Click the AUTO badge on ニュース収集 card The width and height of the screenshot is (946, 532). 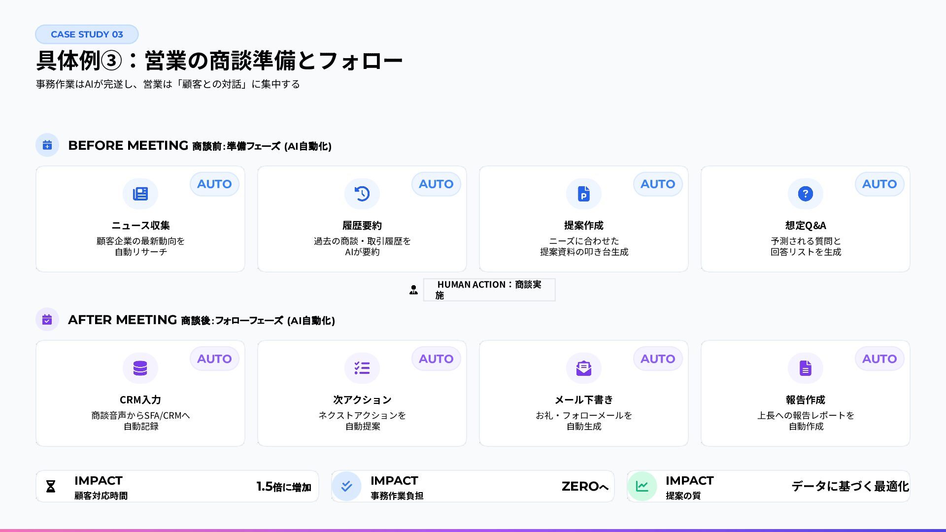coord(214,184)
